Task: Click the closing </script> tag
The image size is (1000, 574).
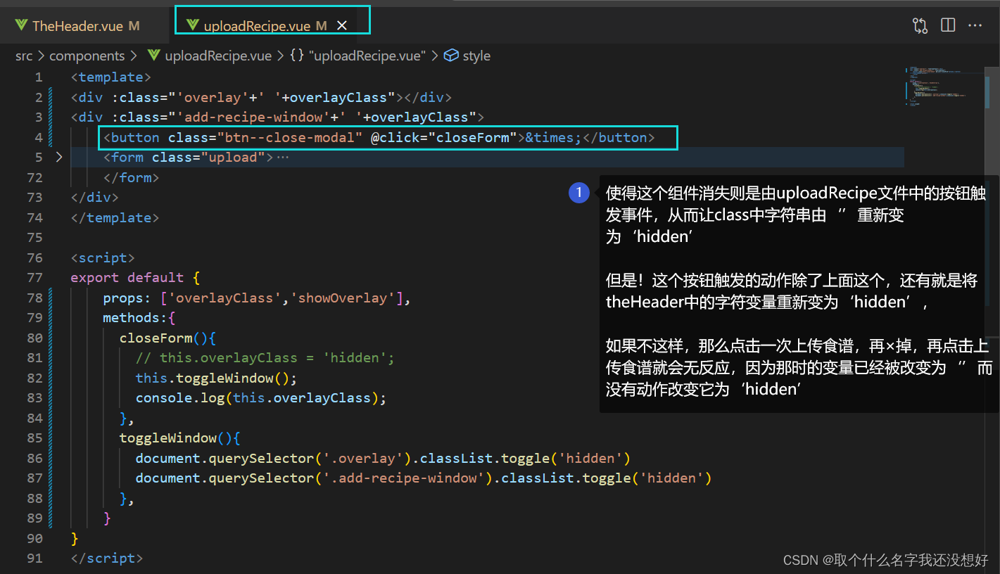Action: (x=107, y=558)
